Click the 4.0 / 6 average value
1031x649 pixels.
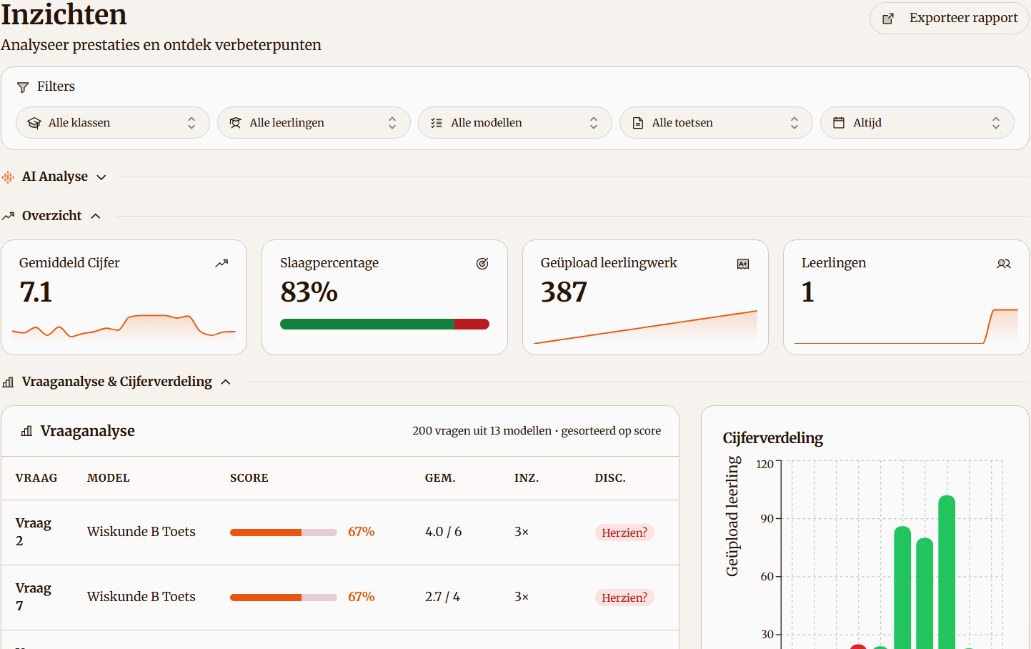click(443, 532)
